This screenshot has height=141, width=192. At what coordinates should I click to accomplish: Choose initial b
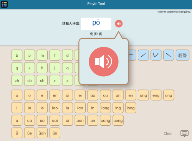click(17, 55)
